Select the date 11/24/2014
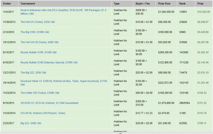 9,113
